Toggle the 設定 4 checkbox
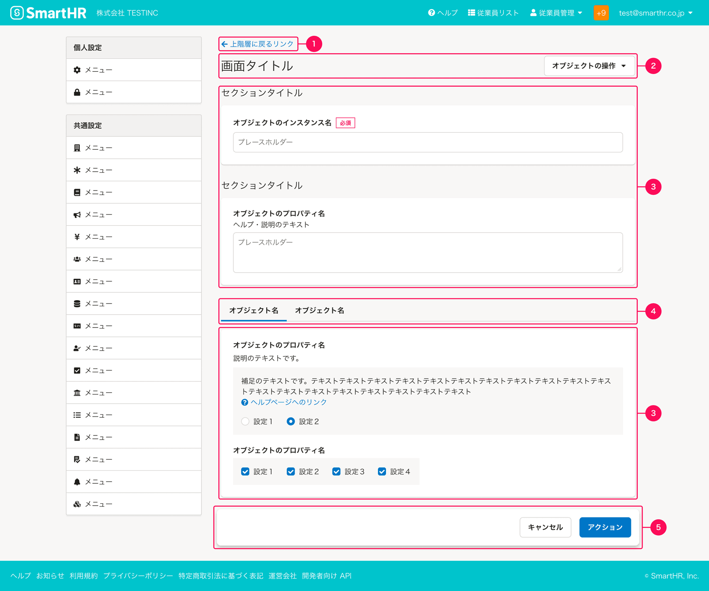The image size is (709, 591). pyautogui.click(x=382, y=471)
